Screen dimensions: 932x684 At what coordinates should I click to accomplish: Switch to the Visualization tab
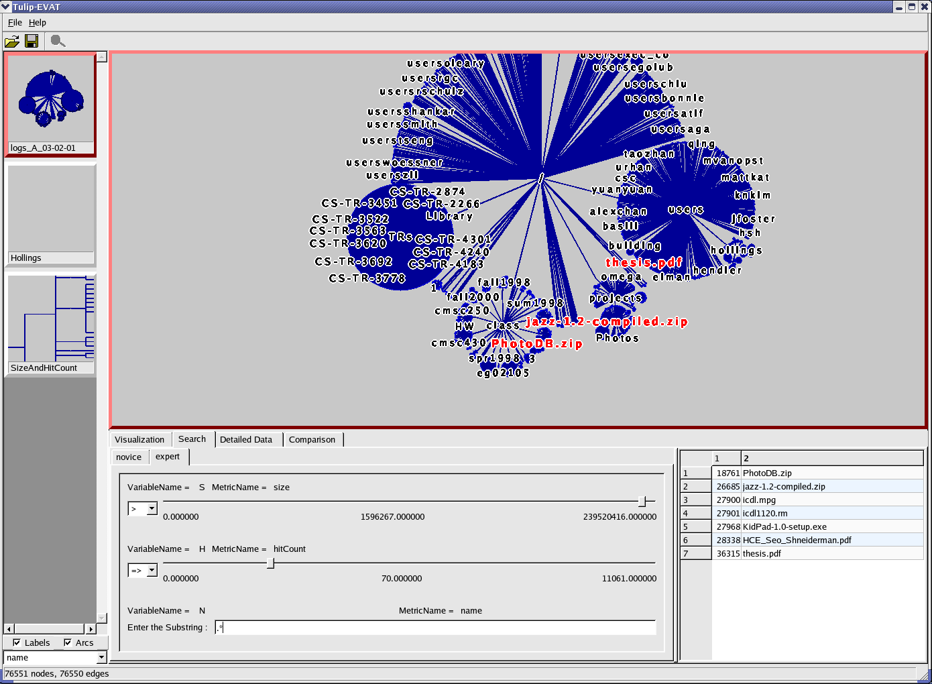click(x=139, y=440)
